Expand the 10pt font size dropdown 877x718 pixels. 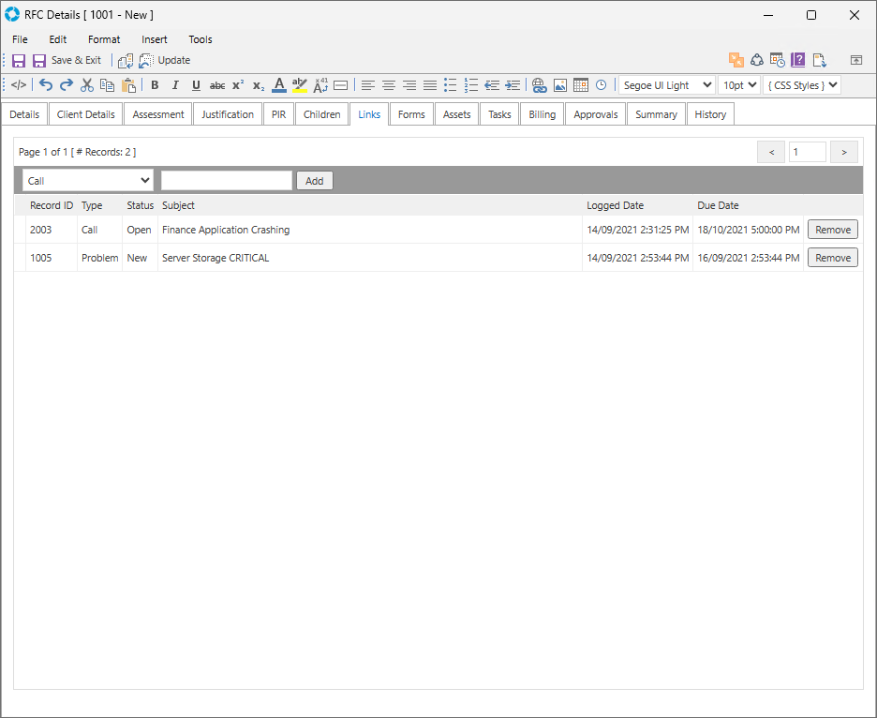[x=738, y=85]
